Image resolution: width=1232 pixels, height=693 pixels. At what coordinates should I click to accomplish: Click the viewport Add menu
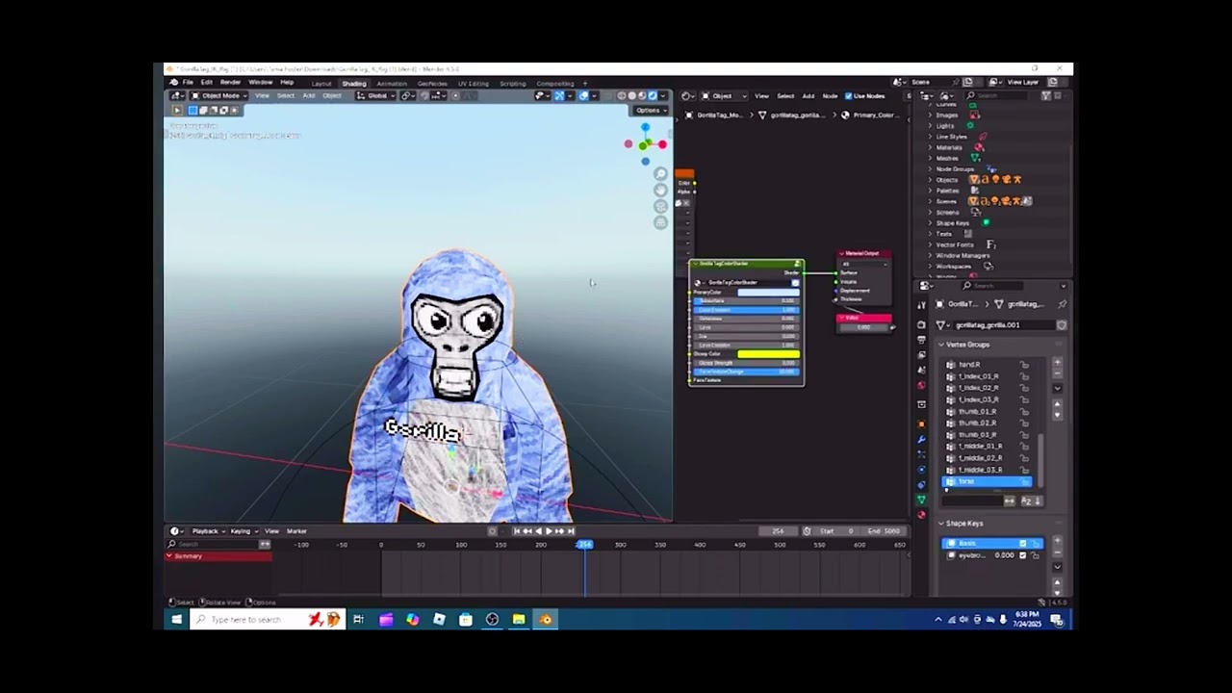309,95
